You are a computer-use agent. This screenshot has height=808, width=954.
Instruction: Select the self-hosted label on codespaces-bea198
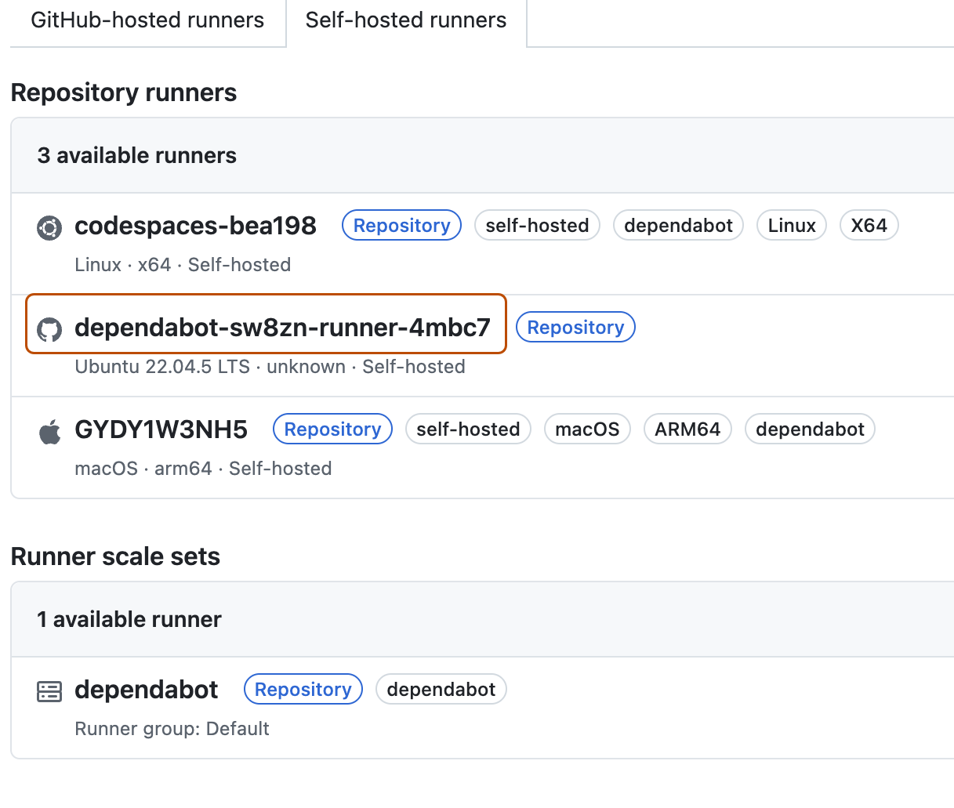(536, 225)
